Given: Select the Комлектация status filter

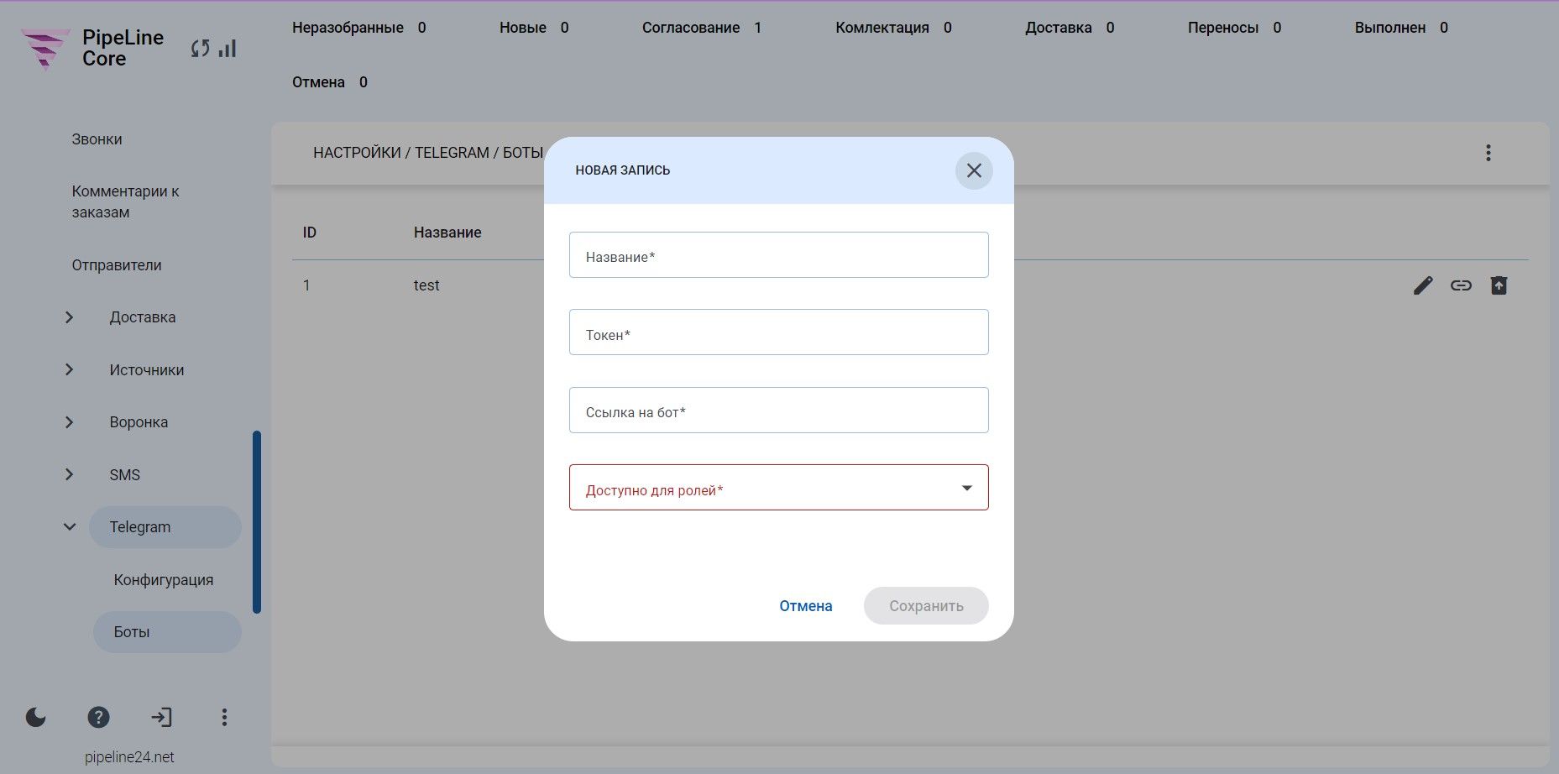Looking at the screenshot, I should click(x=893, y=28).
